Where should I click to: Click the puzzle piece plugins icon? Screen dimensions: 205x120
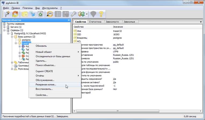coord(81,14)
